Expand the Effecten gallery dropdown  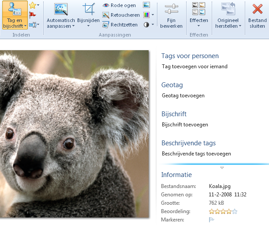tap(198, 26)
